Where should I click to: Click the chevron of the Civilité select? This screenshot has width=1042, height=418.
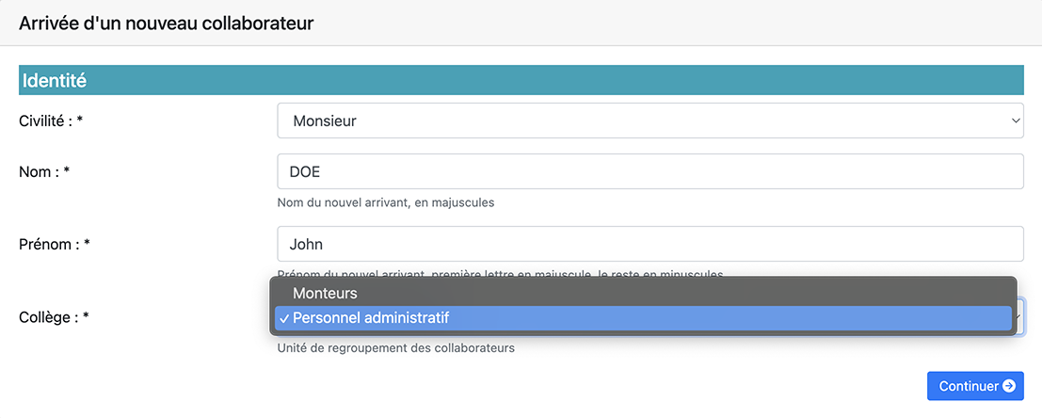[x=1016, y=121]
